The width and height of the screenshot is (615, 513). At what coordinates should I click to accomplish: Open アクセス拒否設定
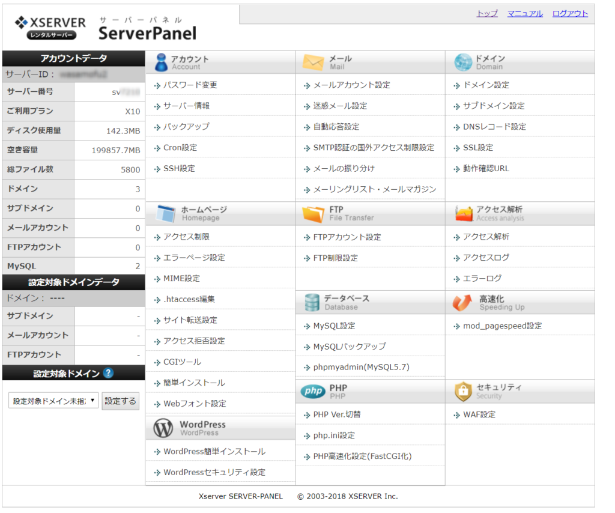coord(194,341)
